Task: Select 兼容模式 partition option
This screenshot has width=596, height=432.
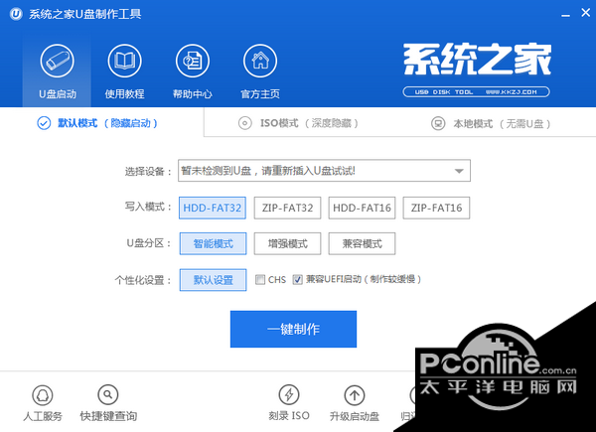Action: coord(362,243)
